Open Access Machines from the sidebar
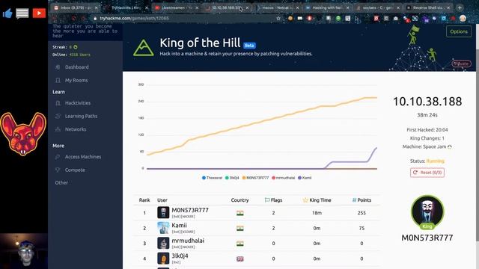Image resolution: width=479 pixels, height=269 pixels. 83,157
